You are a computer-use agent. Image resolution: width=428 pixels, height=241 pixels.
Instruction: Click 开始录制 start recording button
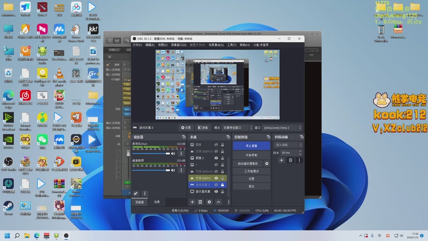point(251,155)
